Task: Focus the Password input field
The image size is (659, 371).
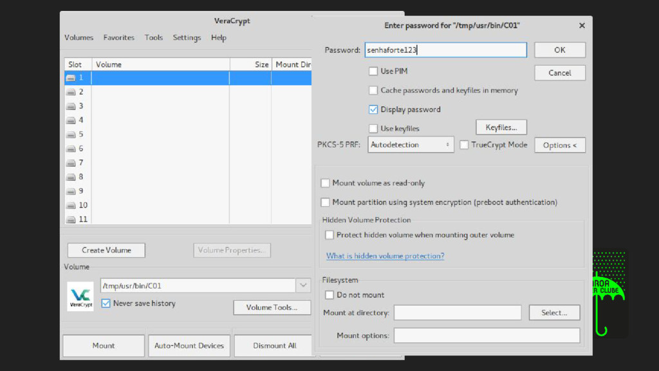Action: (445, 50)
